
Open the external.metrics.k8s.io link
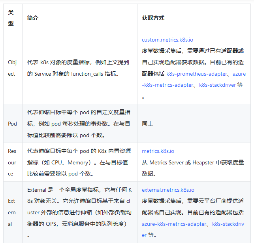168,190
